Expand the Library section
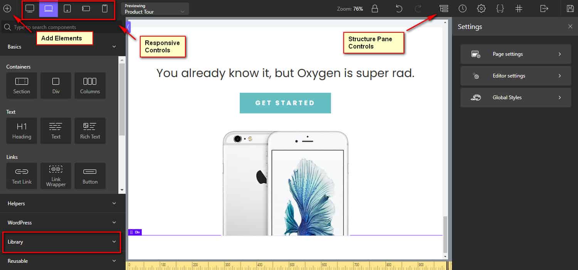 pyautogui.click(x=62, y=242)
